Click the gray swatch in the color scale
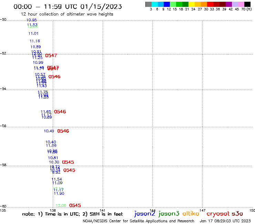Viewport: 255px width, 224px height. coord(149,4)
